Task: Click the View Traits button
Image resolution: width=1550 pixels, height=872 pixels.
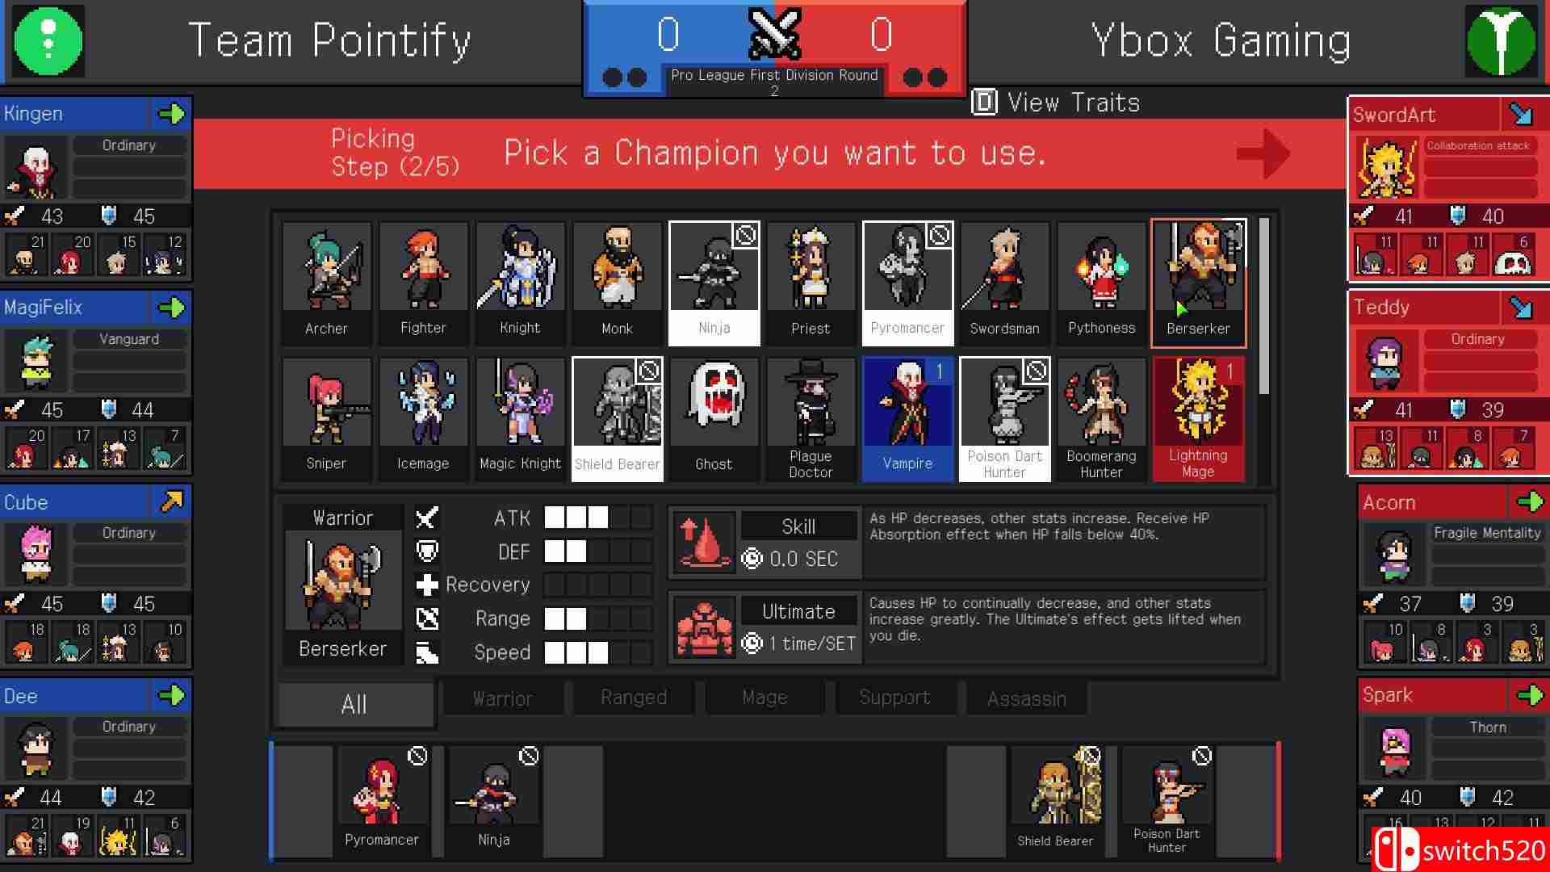Action: pos(1053,103)
